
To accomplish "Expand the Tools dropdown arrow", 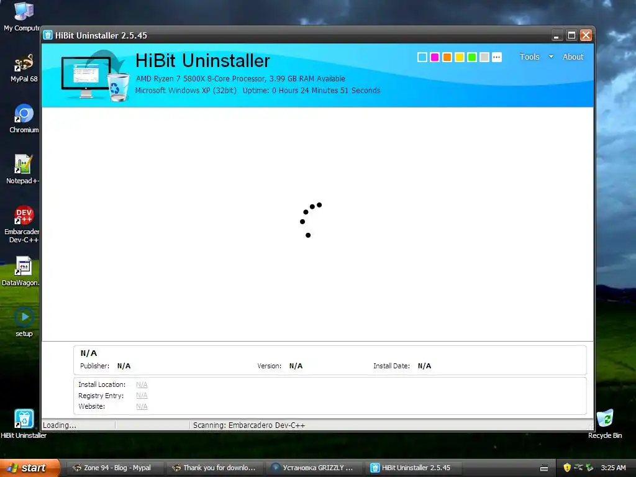I will tap(551, 57).
